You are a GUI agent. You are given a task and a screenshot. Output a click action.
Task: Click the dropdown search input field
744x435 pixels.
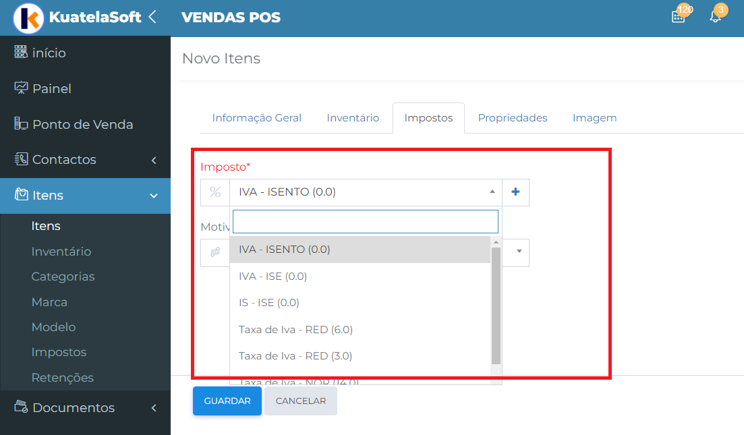pos(366,221)
